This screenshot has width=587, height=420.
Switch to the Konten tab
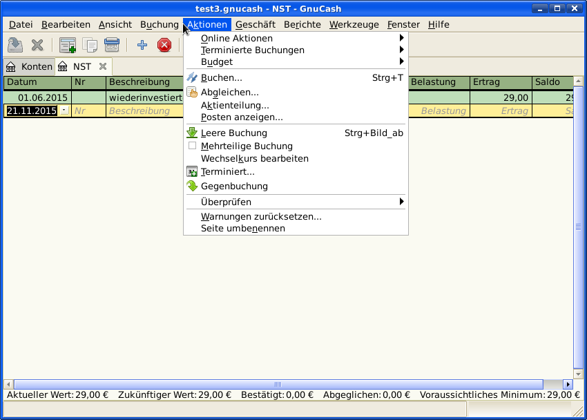(29, 66)
